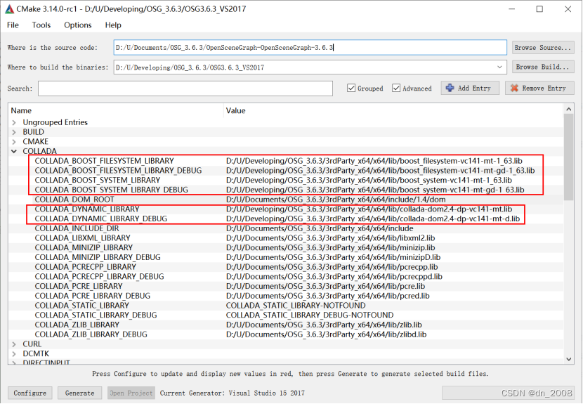Screen dimensions: 583x404
Task: Click the Configure button
Action: click(30, 393)
